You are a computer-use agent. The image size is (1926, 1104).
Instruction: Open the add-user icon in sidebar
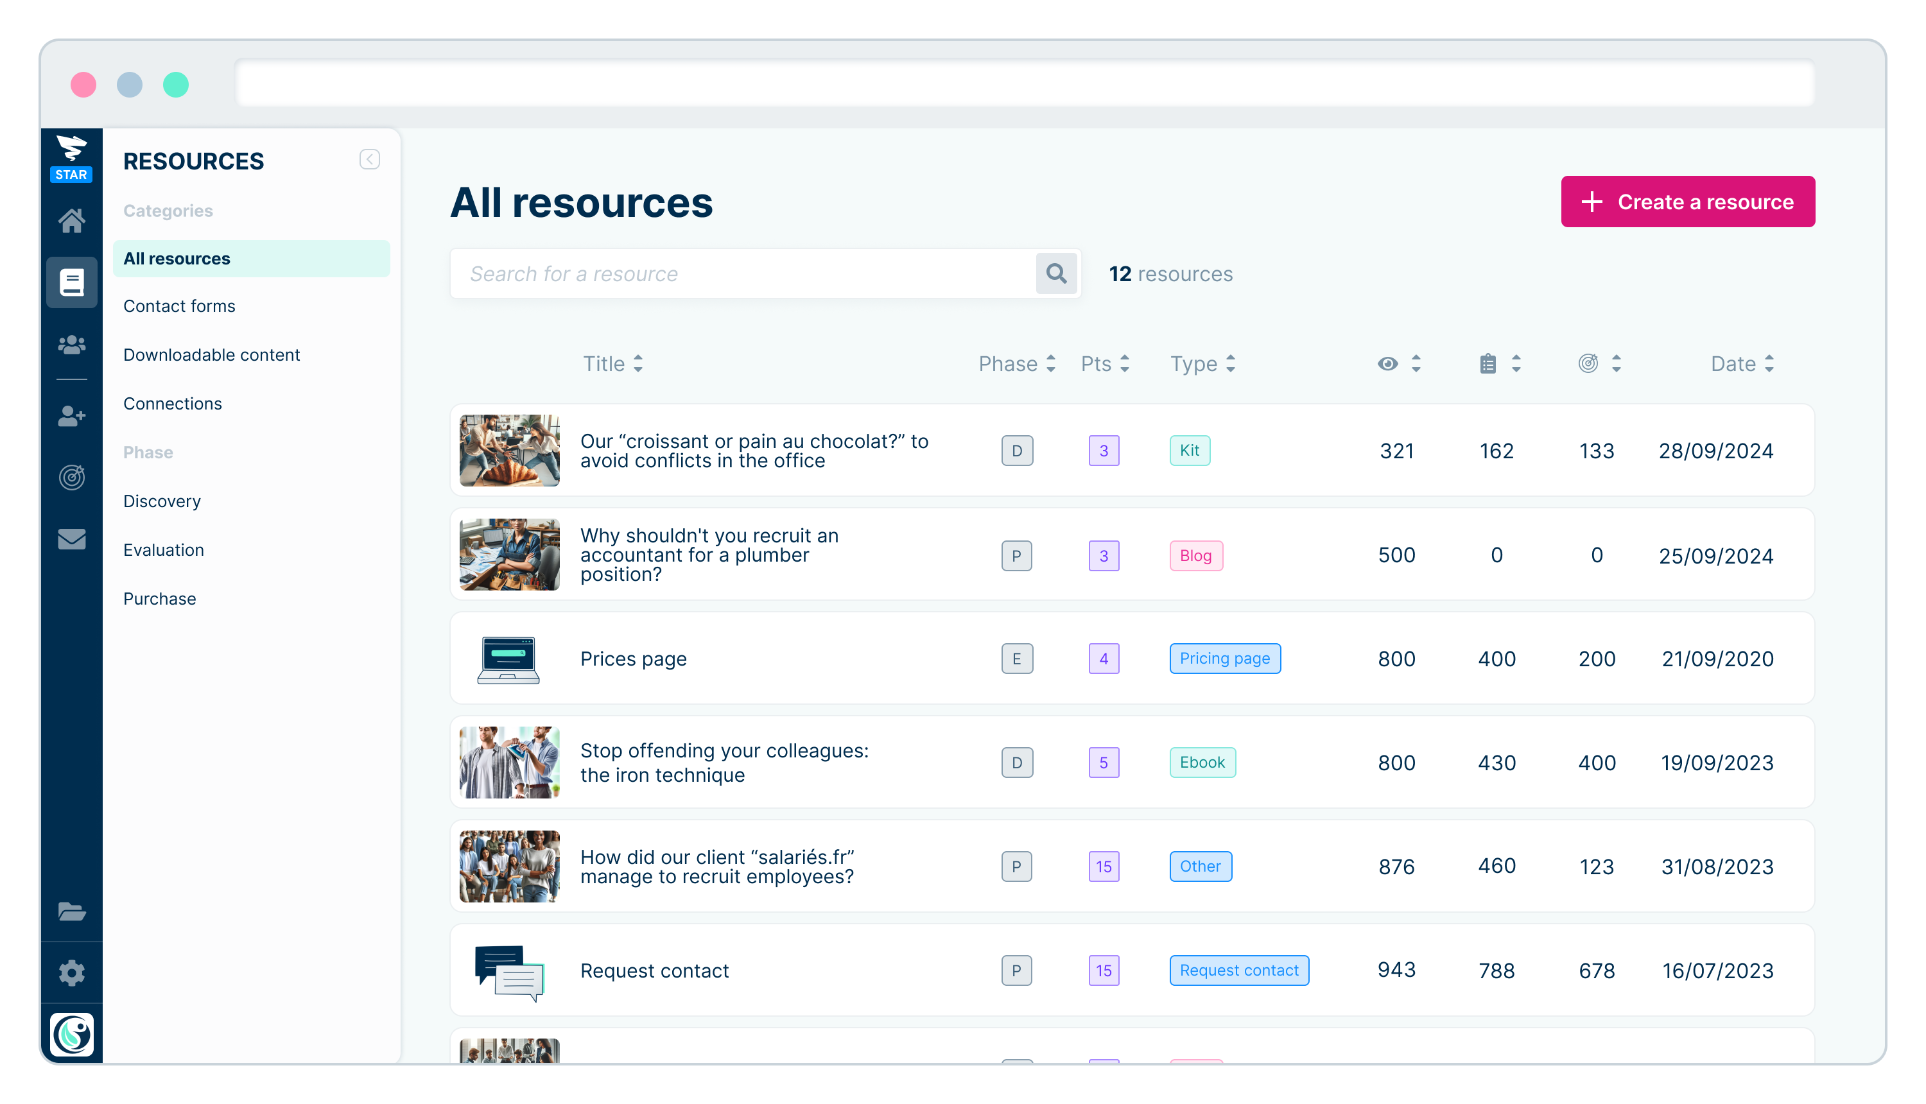pos(71,415)
